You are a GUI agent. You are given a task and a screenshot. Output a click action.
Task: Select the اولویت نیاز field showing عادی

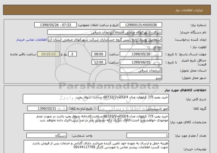pyautogui.click(x=141, y=47)
